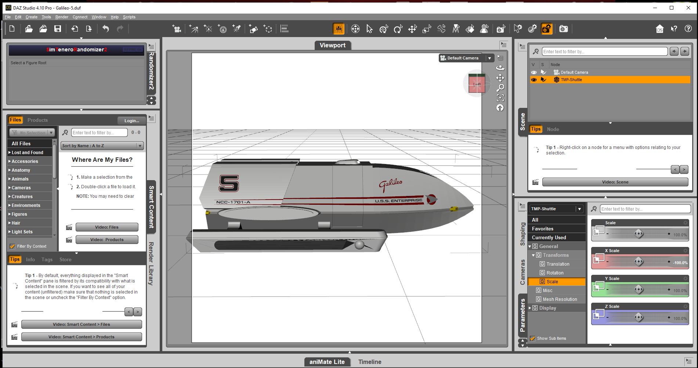Toggle selectability of TMP-Shuttle node
This screenshot has height=368, width=698.
[x=543, y=80]
